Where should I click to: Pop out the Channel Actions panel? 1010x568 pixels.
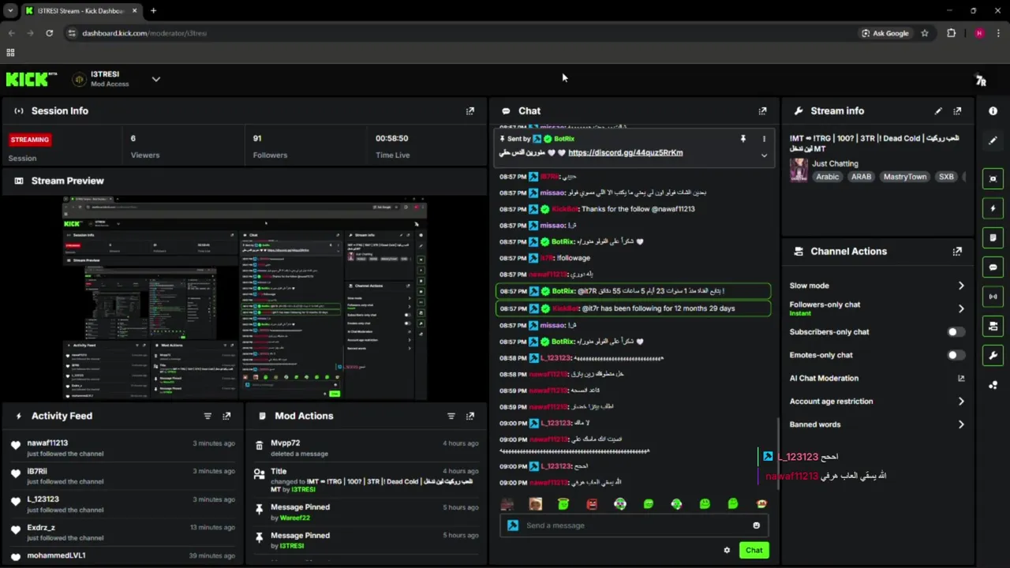pos(957,252)
